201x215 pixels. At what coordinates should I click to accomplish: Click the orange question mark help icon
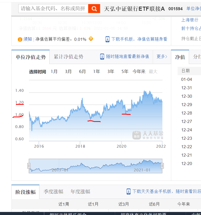pyautogui.click(x=91, y=39)
